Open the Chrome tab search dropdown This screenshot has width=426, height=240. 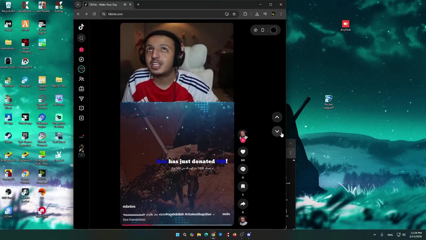[x=78, y=4]
